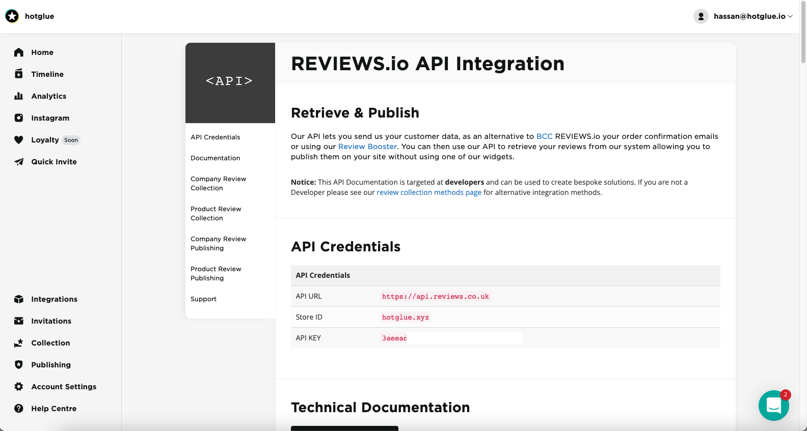Open the Loyalty menu item
The image size is (807, 431).
click(x=45, y=140)
